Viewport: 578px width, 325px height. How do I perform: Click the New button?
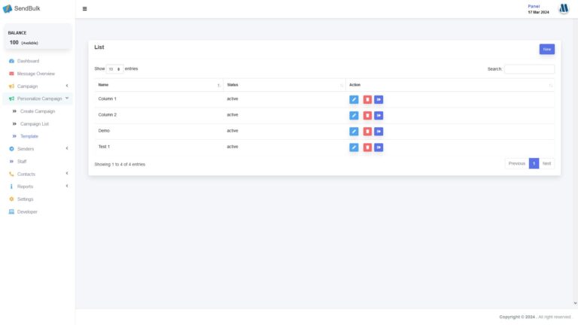[x=546, y=49]
